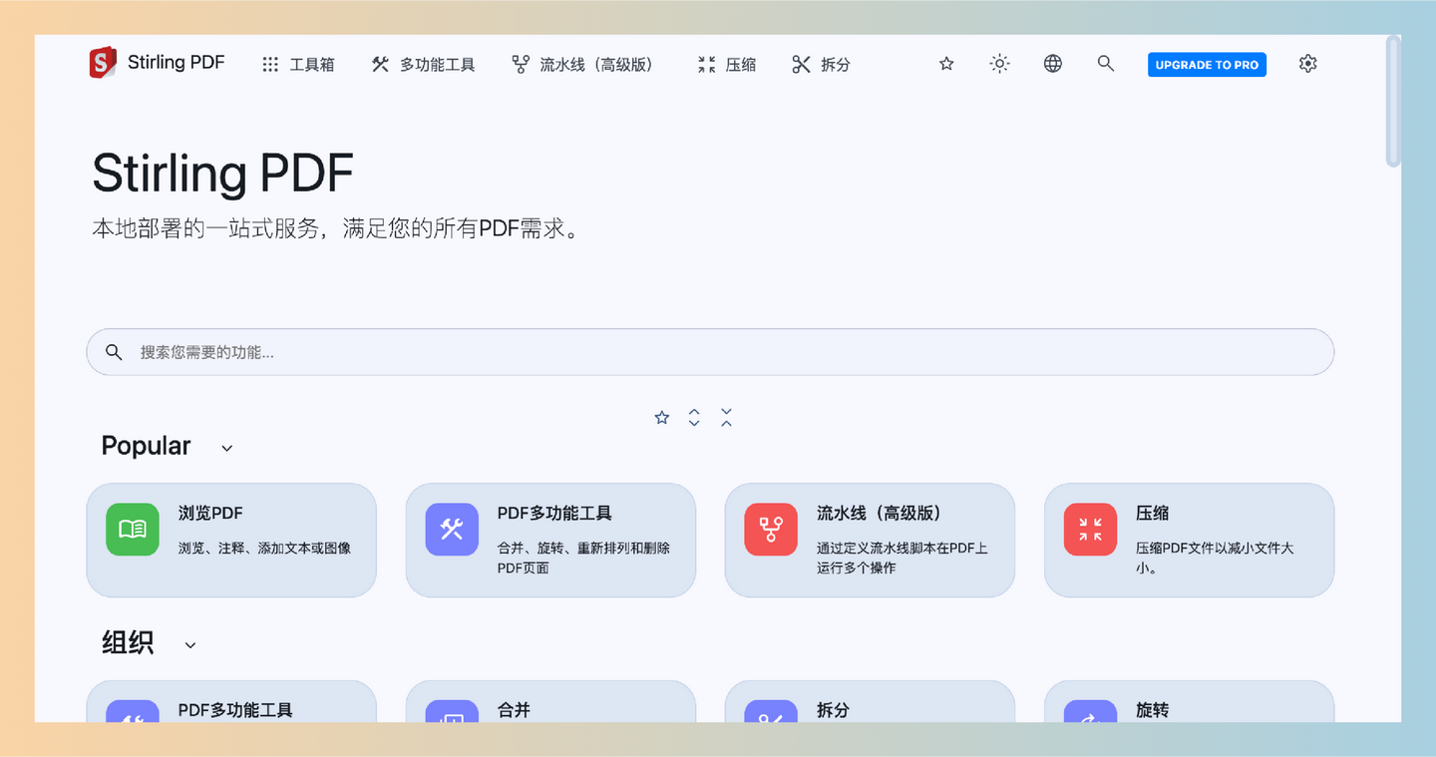1436x757 pixels.
Task: Collapse the 组织 section chevron
Action: click(190, 645)
